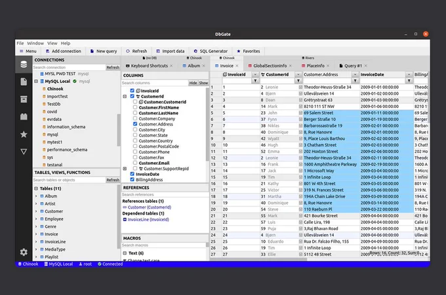
Task: Click root user in status bar
Action: point(85,264)
